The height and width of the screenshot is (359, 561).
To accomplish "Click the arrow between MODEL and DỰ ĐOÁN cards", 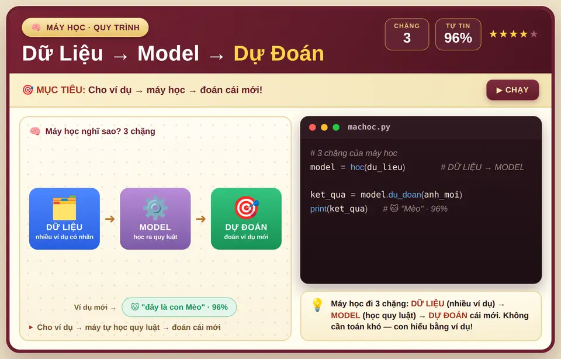I will [200, 219].
